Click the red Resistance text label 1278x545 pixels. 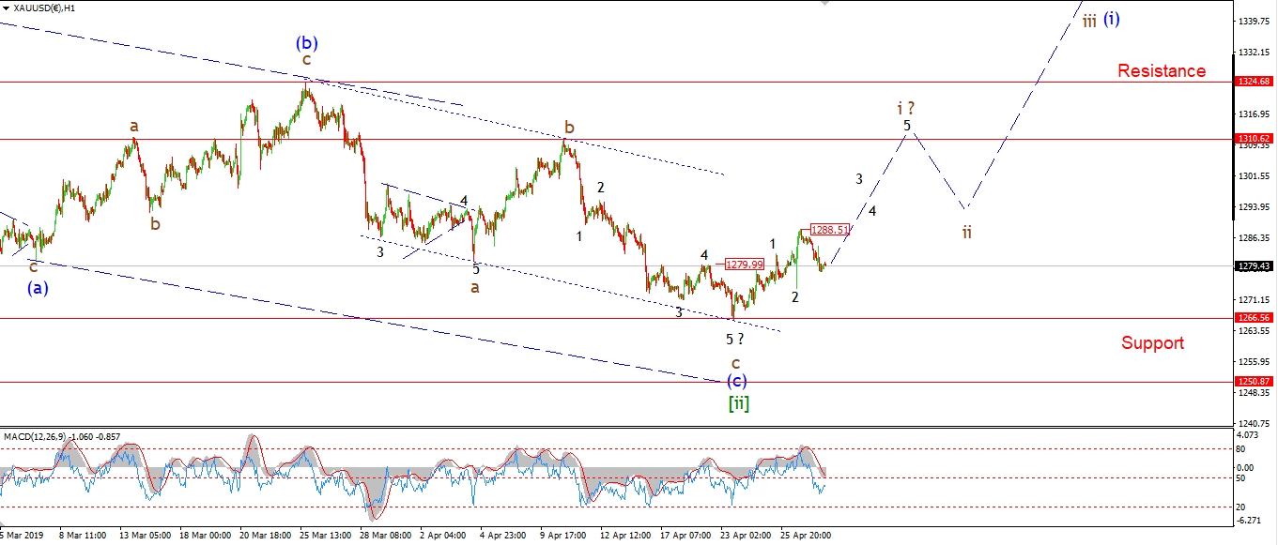(x=1162, y=71)
